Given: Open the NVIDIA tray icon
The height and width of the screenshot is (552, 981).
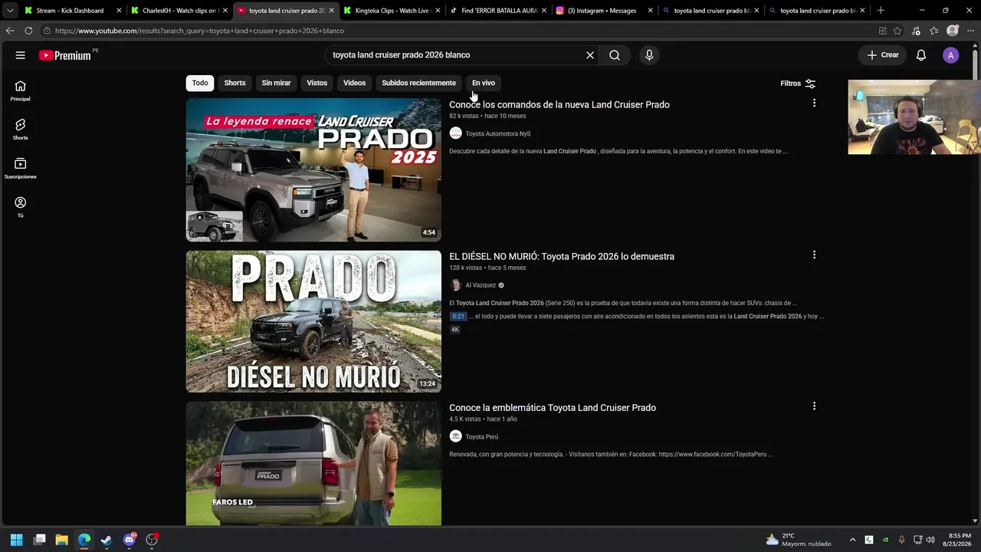Looking at the screenshot, I should (x=885, y=540).
